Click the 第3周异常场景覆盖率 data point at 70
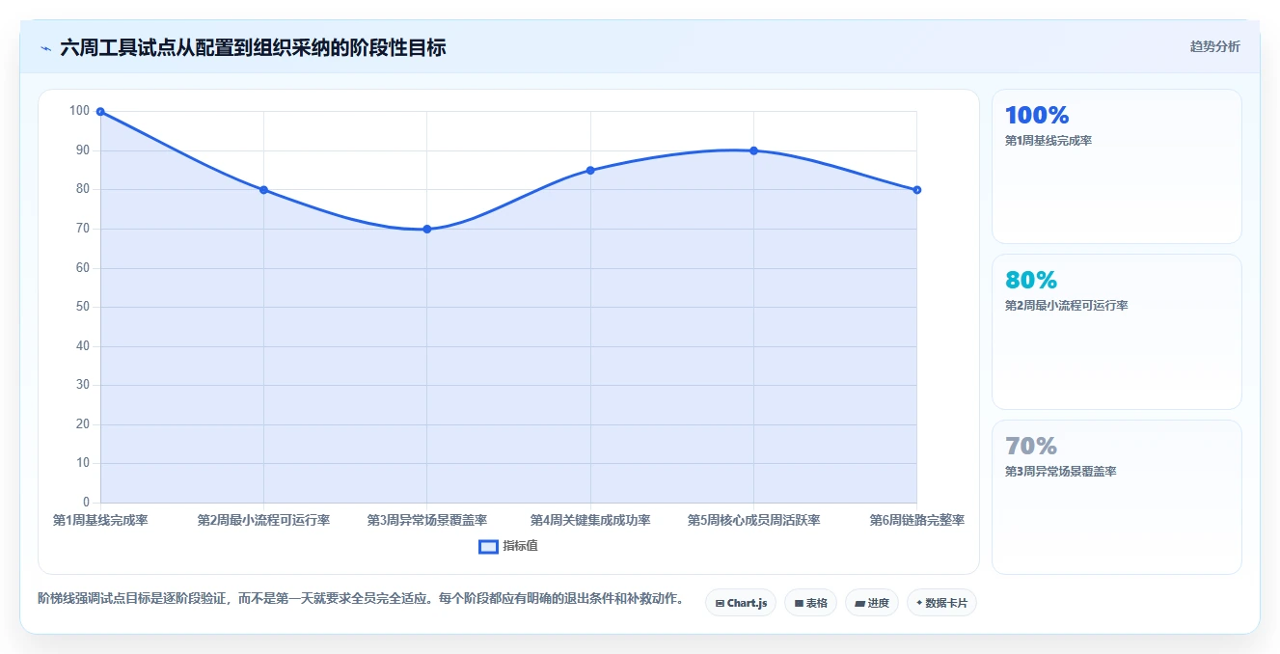This screenshot has height=654, width=1280. pos(427,230)
